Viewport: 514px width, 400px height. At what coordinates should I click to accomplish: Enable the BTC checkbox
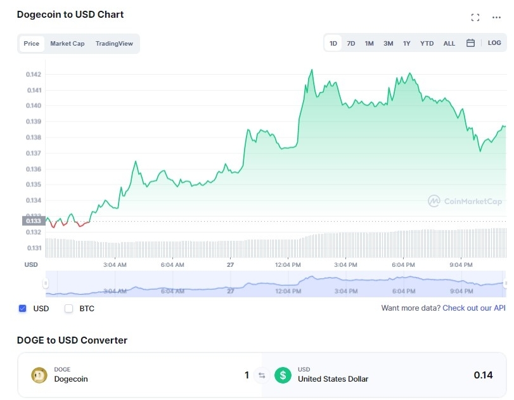tap(69, 309)
